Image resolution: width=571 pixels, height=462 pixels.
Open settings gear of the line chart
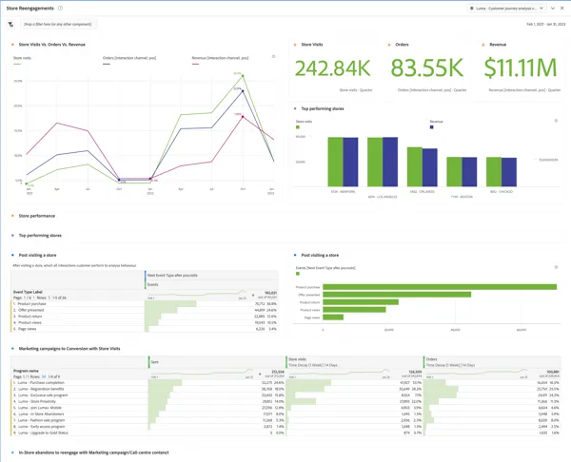[x=273, y=56]
